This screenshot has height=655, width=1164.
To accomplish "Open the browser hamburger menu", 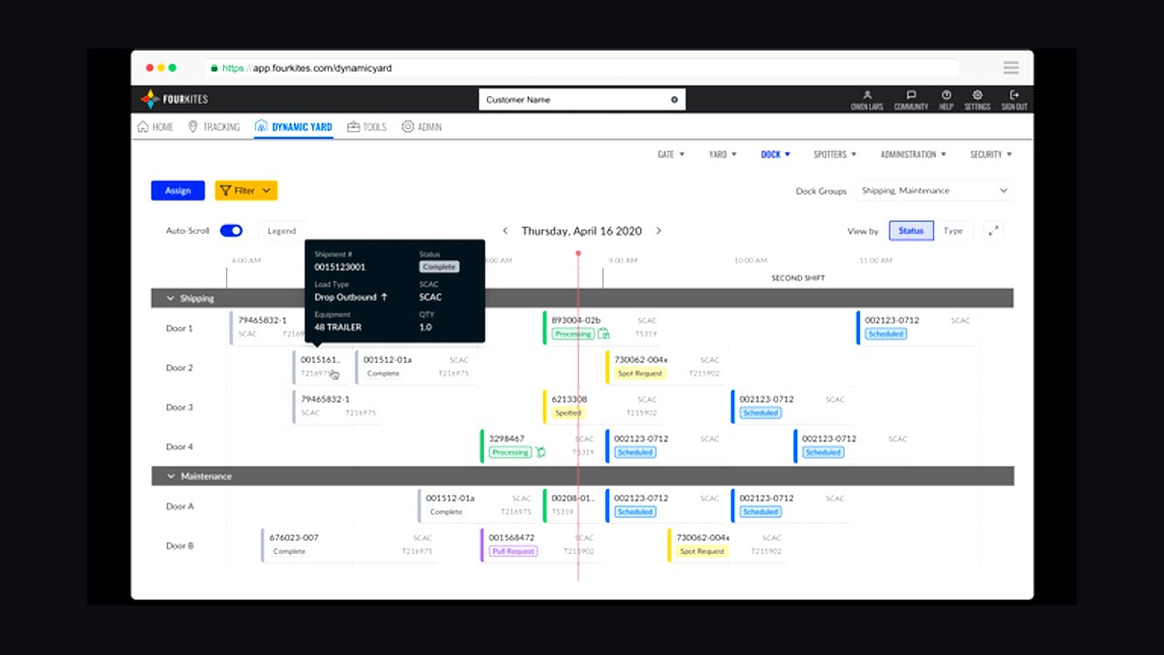I will tap(1011, 68).
